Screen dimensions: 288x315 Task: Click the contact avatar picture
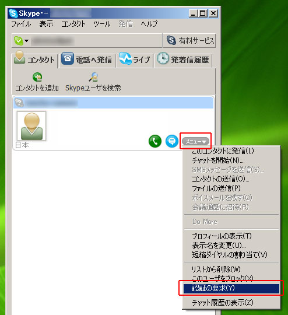31,126
